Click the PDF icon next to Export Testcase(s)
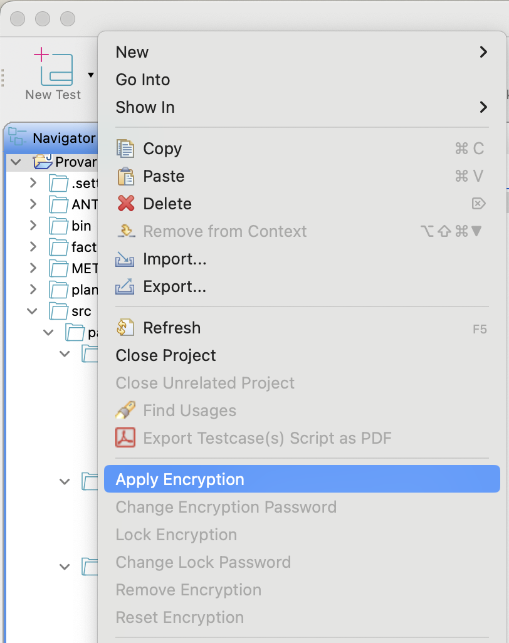 click(x=125, y=437)
